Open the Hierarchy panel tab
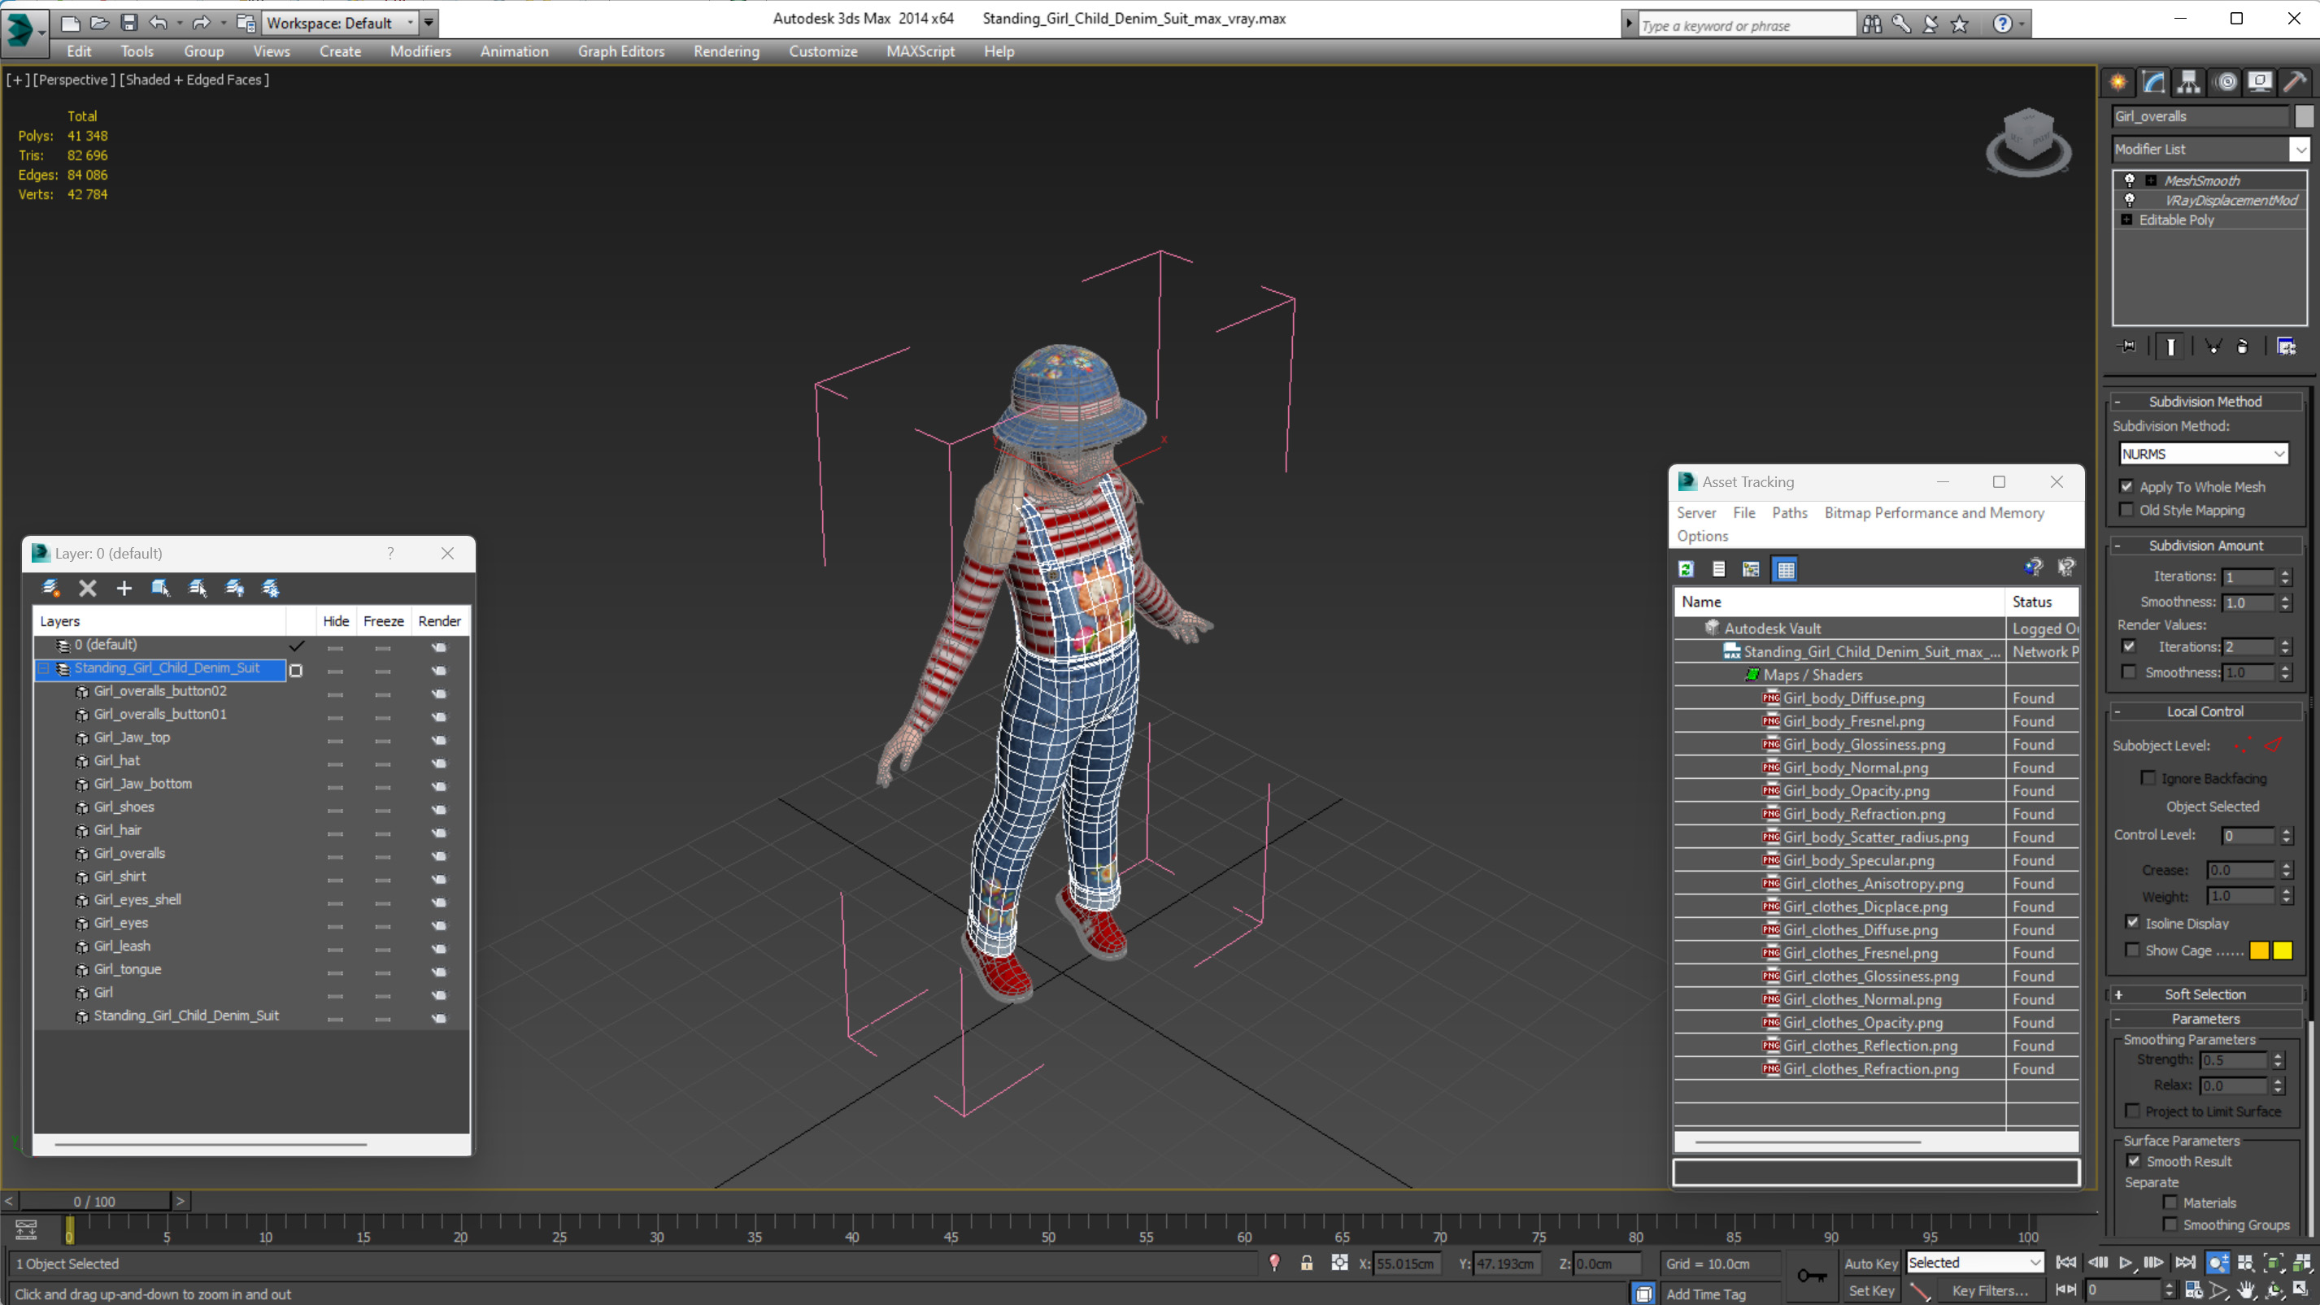 pyautogui.click(x=2188, y=82)
